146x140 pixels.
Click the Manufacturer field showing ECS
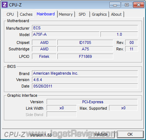85,28
